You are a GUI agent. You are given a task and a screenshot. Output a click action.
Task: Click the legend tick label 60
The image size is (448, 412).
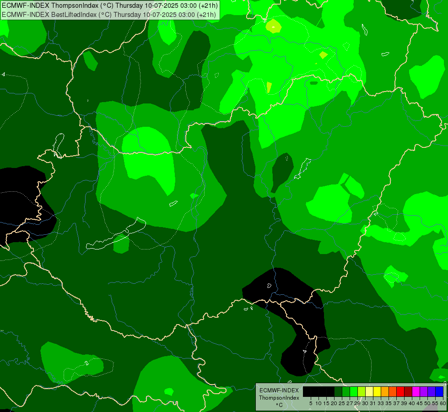click(443, 403)
